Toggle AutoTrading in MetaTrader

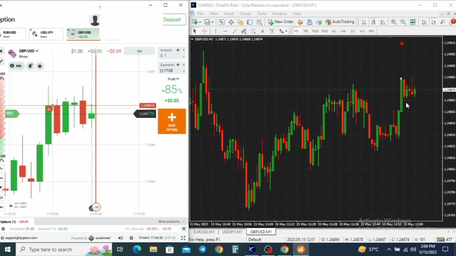click(x=340, y=22)
